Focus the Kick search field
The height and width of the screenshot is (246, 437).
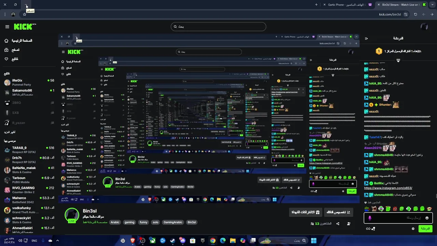pos(218,27)
